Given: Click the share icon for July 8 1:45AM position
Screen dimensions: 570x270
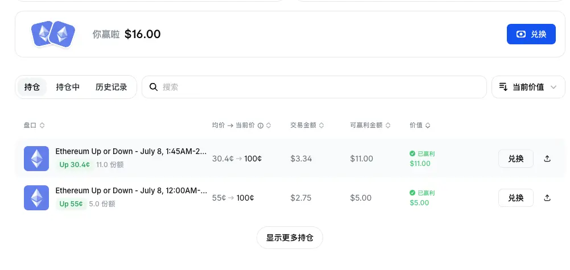Looking at the screenshot, I should tap(547, 159).
